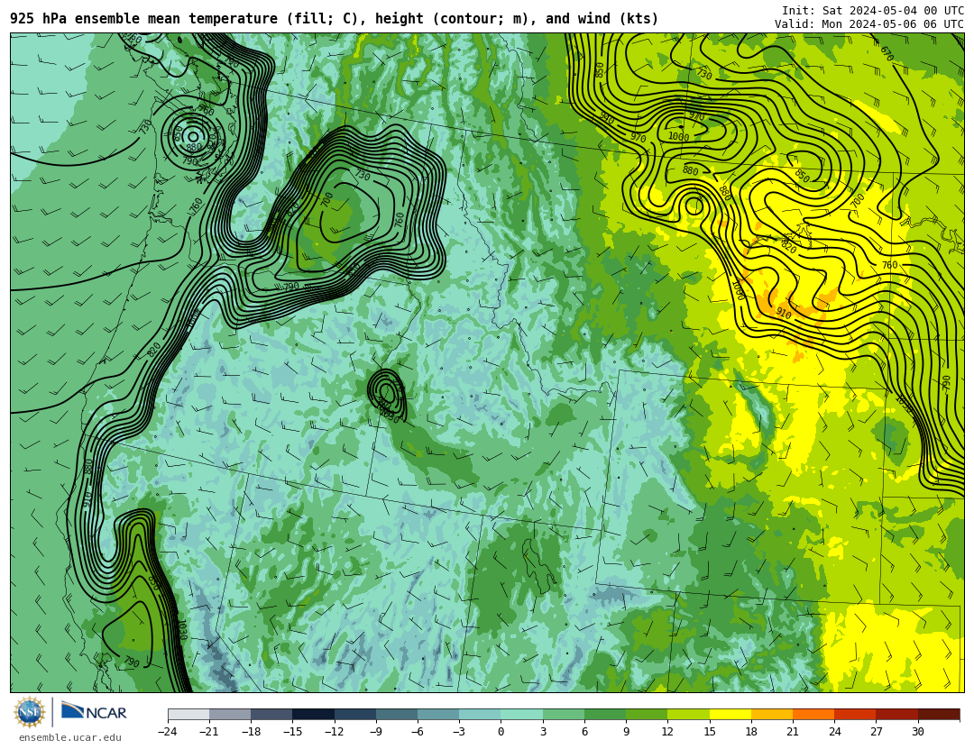The width and height of the screenshot is (974, 749).
Task: Click the NSF logo
Action: 30,712
